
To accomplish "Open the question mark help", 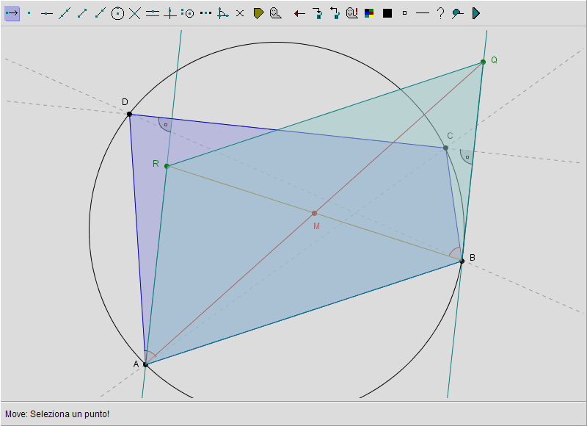I will [440, 13].
